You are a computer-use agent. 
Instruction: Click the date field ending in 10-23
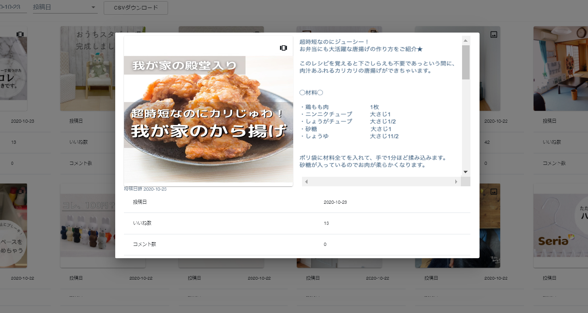click(x=13, y=8)
